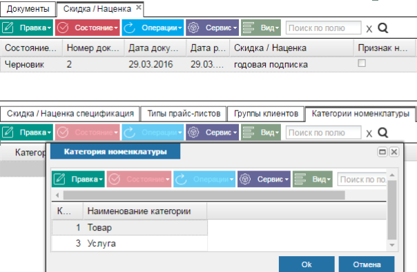Expand middle toolbar Сервис dropdown arrow
The width and height of the screenshot is (417, 272).
pyautogui.click(x=235, y=132)
